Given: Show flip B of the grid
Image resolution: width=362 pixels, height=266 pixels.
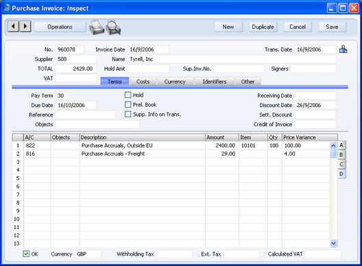Looking at the screenshot, I should (341, 155).
